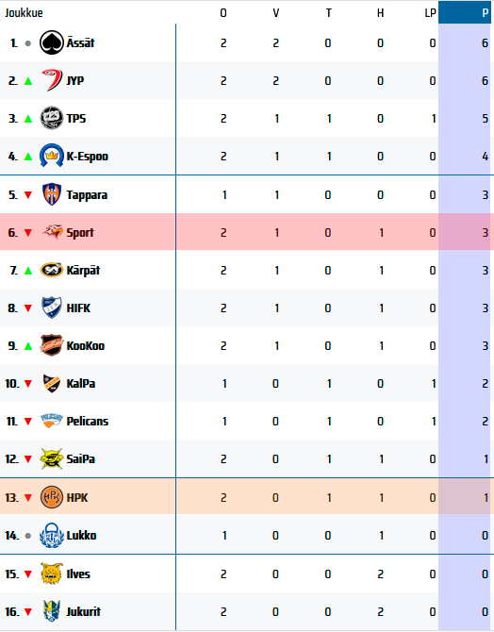The width and height of the screenshot is (494, 632).
Task: Select the K-Espoo horseshoe crown logo
Action: (x=52, y=156)
